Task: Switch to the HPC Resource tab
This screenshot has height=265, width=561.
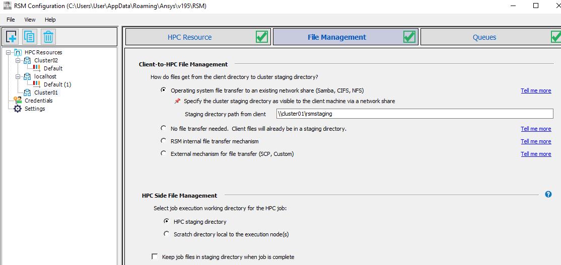Action: pyautogui.click(x=197, y=37)
